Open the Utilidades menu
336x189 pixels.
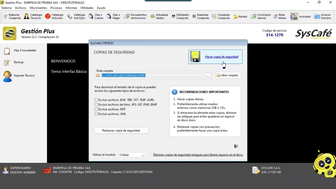(x=87, y=8)
